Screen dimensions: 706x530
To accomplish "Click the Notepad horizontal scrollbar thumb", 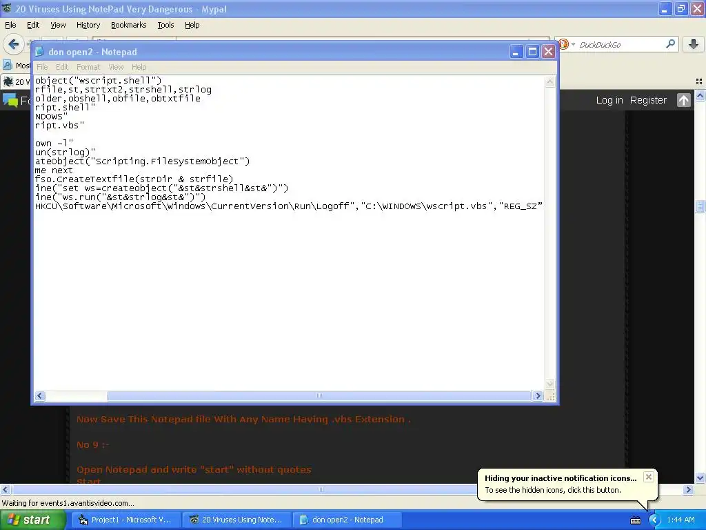I will pyautogui.click(x=319, y=395).
